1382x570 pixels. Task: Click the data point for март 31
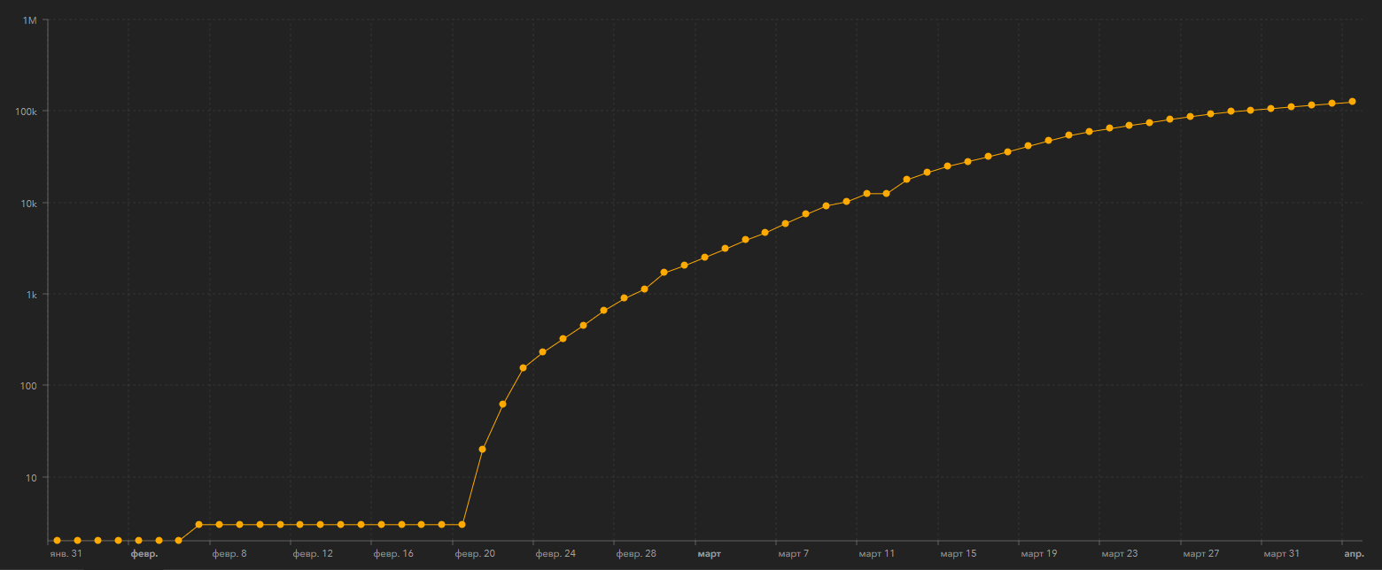[x=1271, y=108]
